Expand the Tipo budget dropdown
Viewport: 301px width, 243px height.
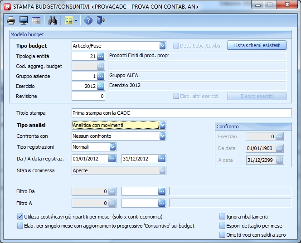coord(162,46)
